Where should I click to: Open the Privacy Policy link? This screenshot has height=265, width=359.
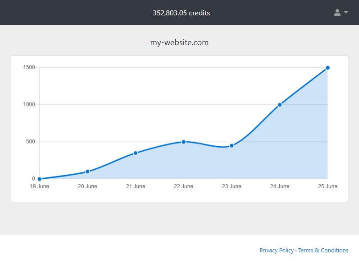pos(277,250)
